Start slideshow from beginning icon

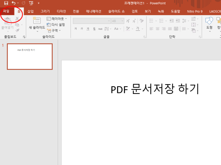point(31,3)
